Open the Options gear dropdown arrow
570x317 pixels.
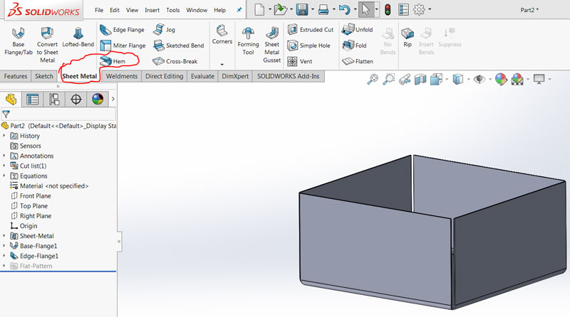pos(430,9)
